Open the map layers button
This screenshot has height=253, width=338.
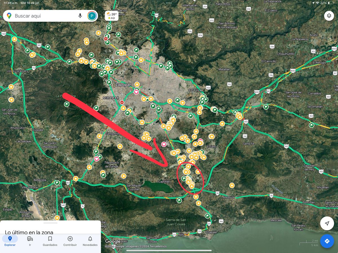tap(329, 16)
